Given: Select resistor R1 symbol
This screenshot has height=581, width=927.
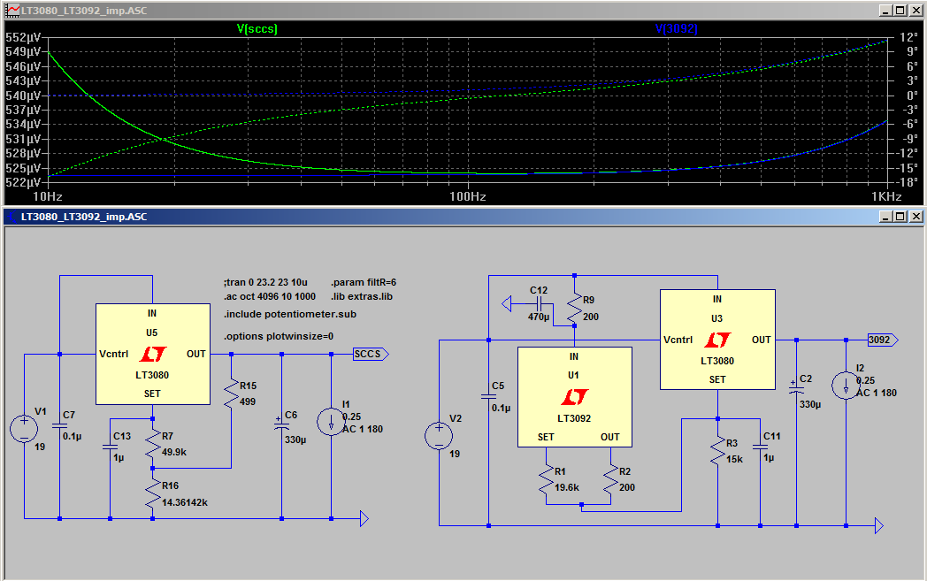Looking at the screenshot, I should click(x=547, y=479).
